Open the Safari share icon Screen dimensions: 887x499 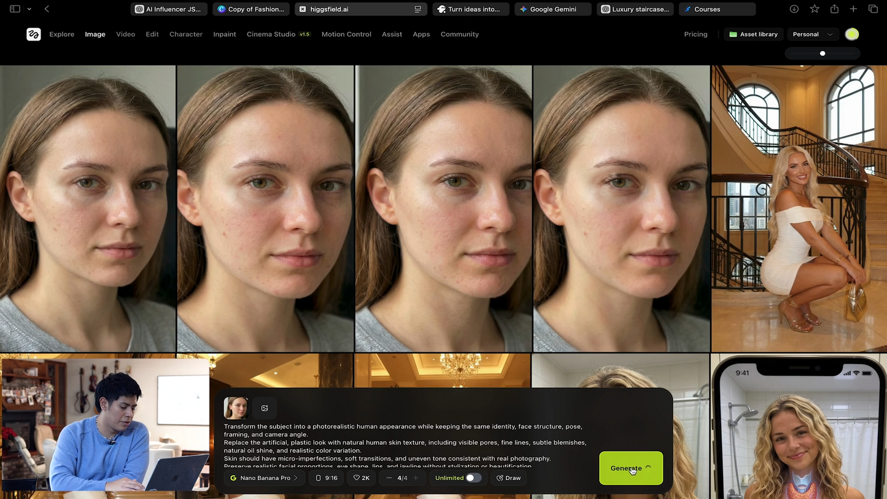point(834,9)
